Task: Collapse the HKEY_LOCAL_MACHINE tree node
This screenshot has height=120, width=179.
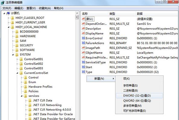Action: [x=8, y=27]
